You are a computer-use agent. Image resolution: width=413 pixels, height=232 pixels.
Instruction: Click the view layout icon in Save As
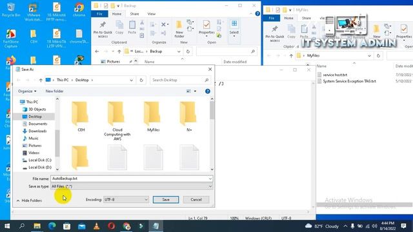(188, 92)
